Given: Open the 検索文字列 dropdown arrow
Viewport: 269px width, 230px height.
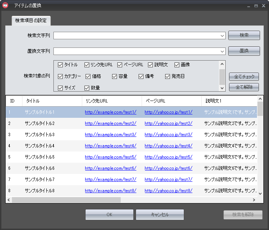Looking at the screenshot, I should [223, 36].
